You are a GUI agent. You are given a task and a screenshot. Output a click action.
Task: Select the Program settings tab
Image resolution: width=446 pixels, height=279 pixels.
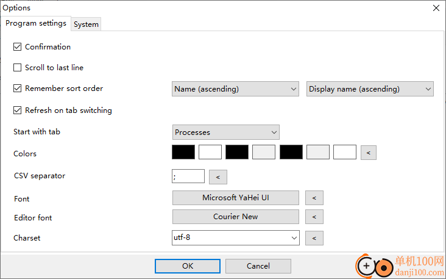click(x=36, y=23)
